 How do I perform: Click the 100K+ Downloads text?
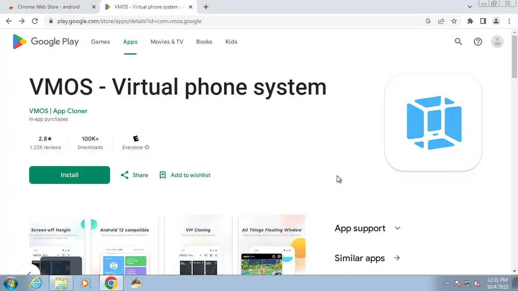(90, 143)
